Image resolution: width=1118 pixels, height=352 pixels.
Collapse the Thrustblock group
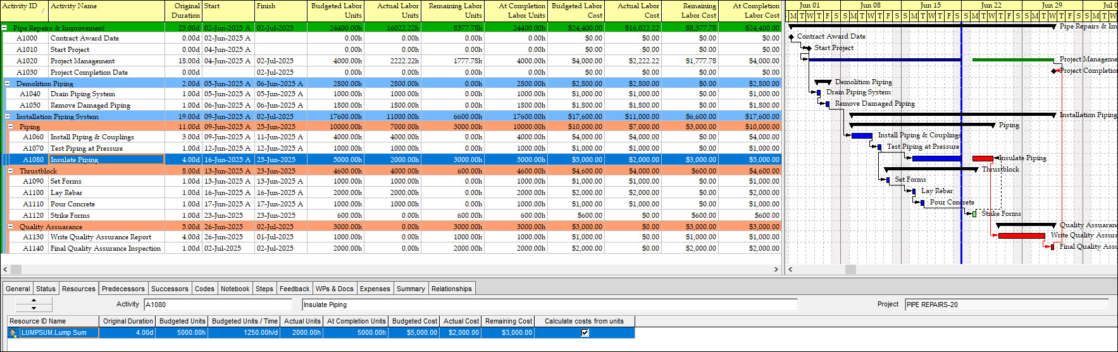(11, 171)
